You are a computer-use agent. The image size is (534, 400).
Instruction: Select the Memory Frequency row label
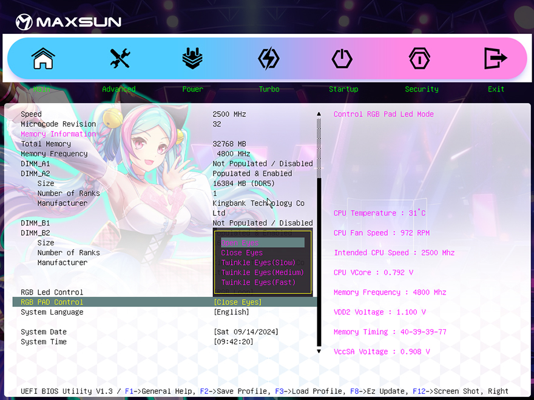point(54,153)
